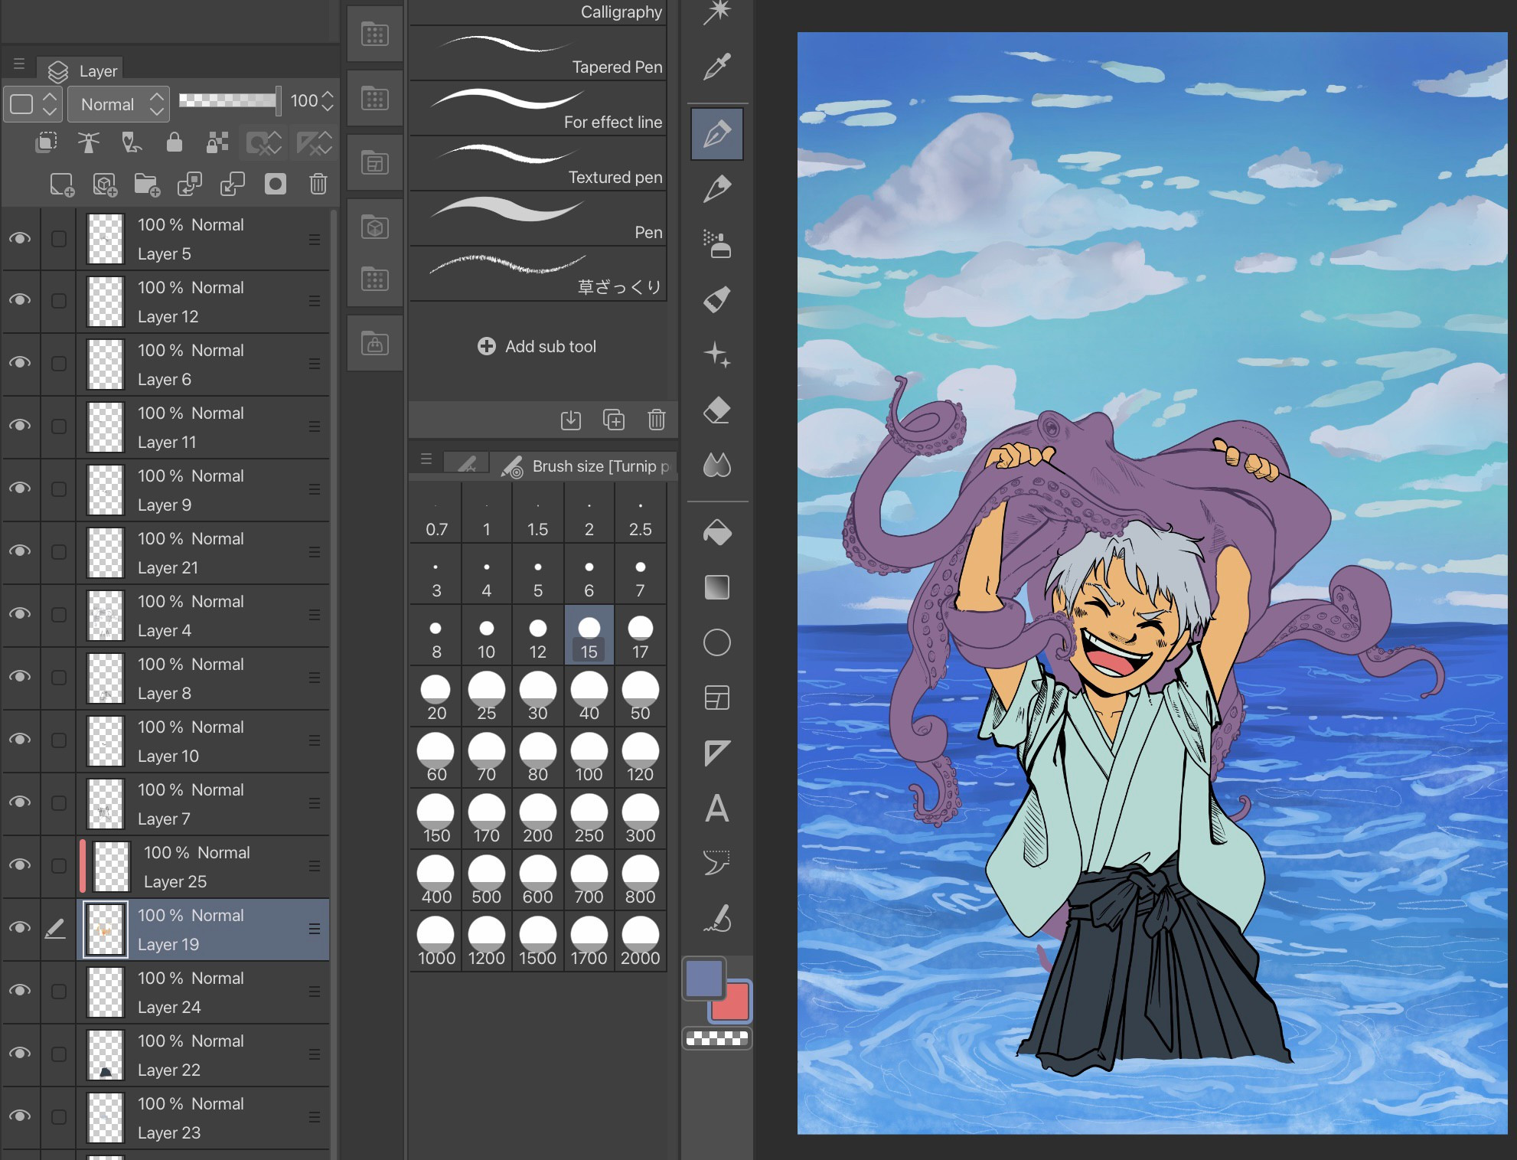Hide Layer 25 with eye icon
Screen dimensions: 1517x1160
coord(20,866)
